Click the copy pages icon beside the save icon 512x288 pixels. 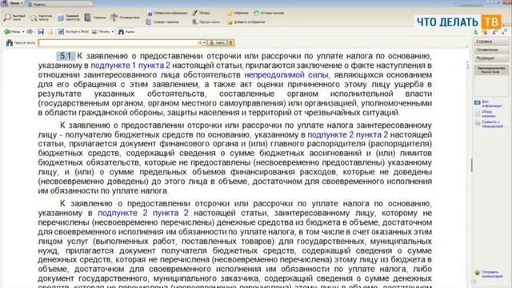50,32
